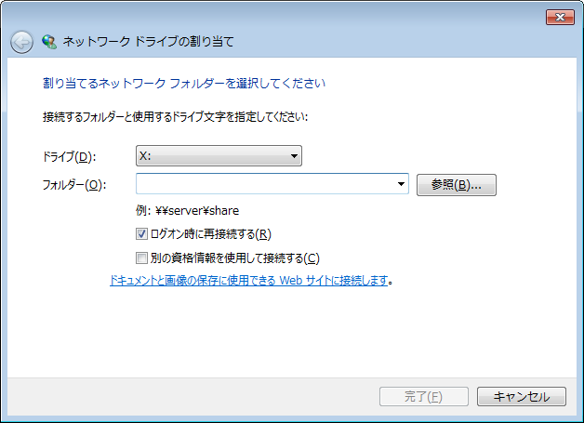584x423 pixels.
Task: Enable 別の資格情報を使用して接続する checkbox
Action: (142, 258)
